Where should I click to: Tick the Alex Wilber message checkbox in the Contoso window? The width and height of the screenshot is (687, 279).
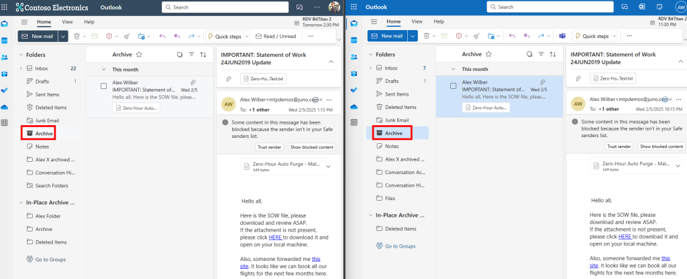coord(104,86)
